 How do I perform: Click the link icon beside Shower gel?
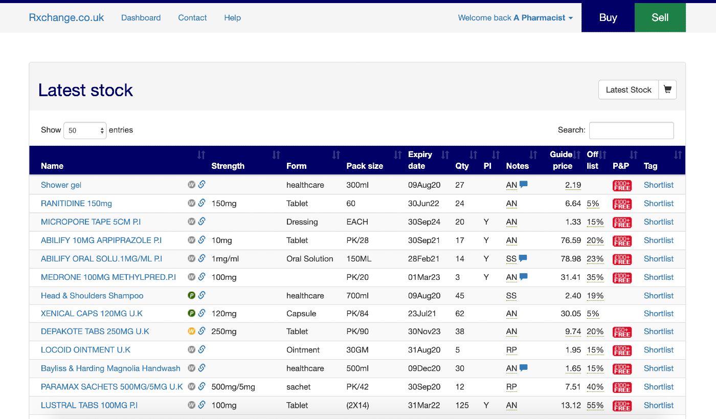point(202,185)
